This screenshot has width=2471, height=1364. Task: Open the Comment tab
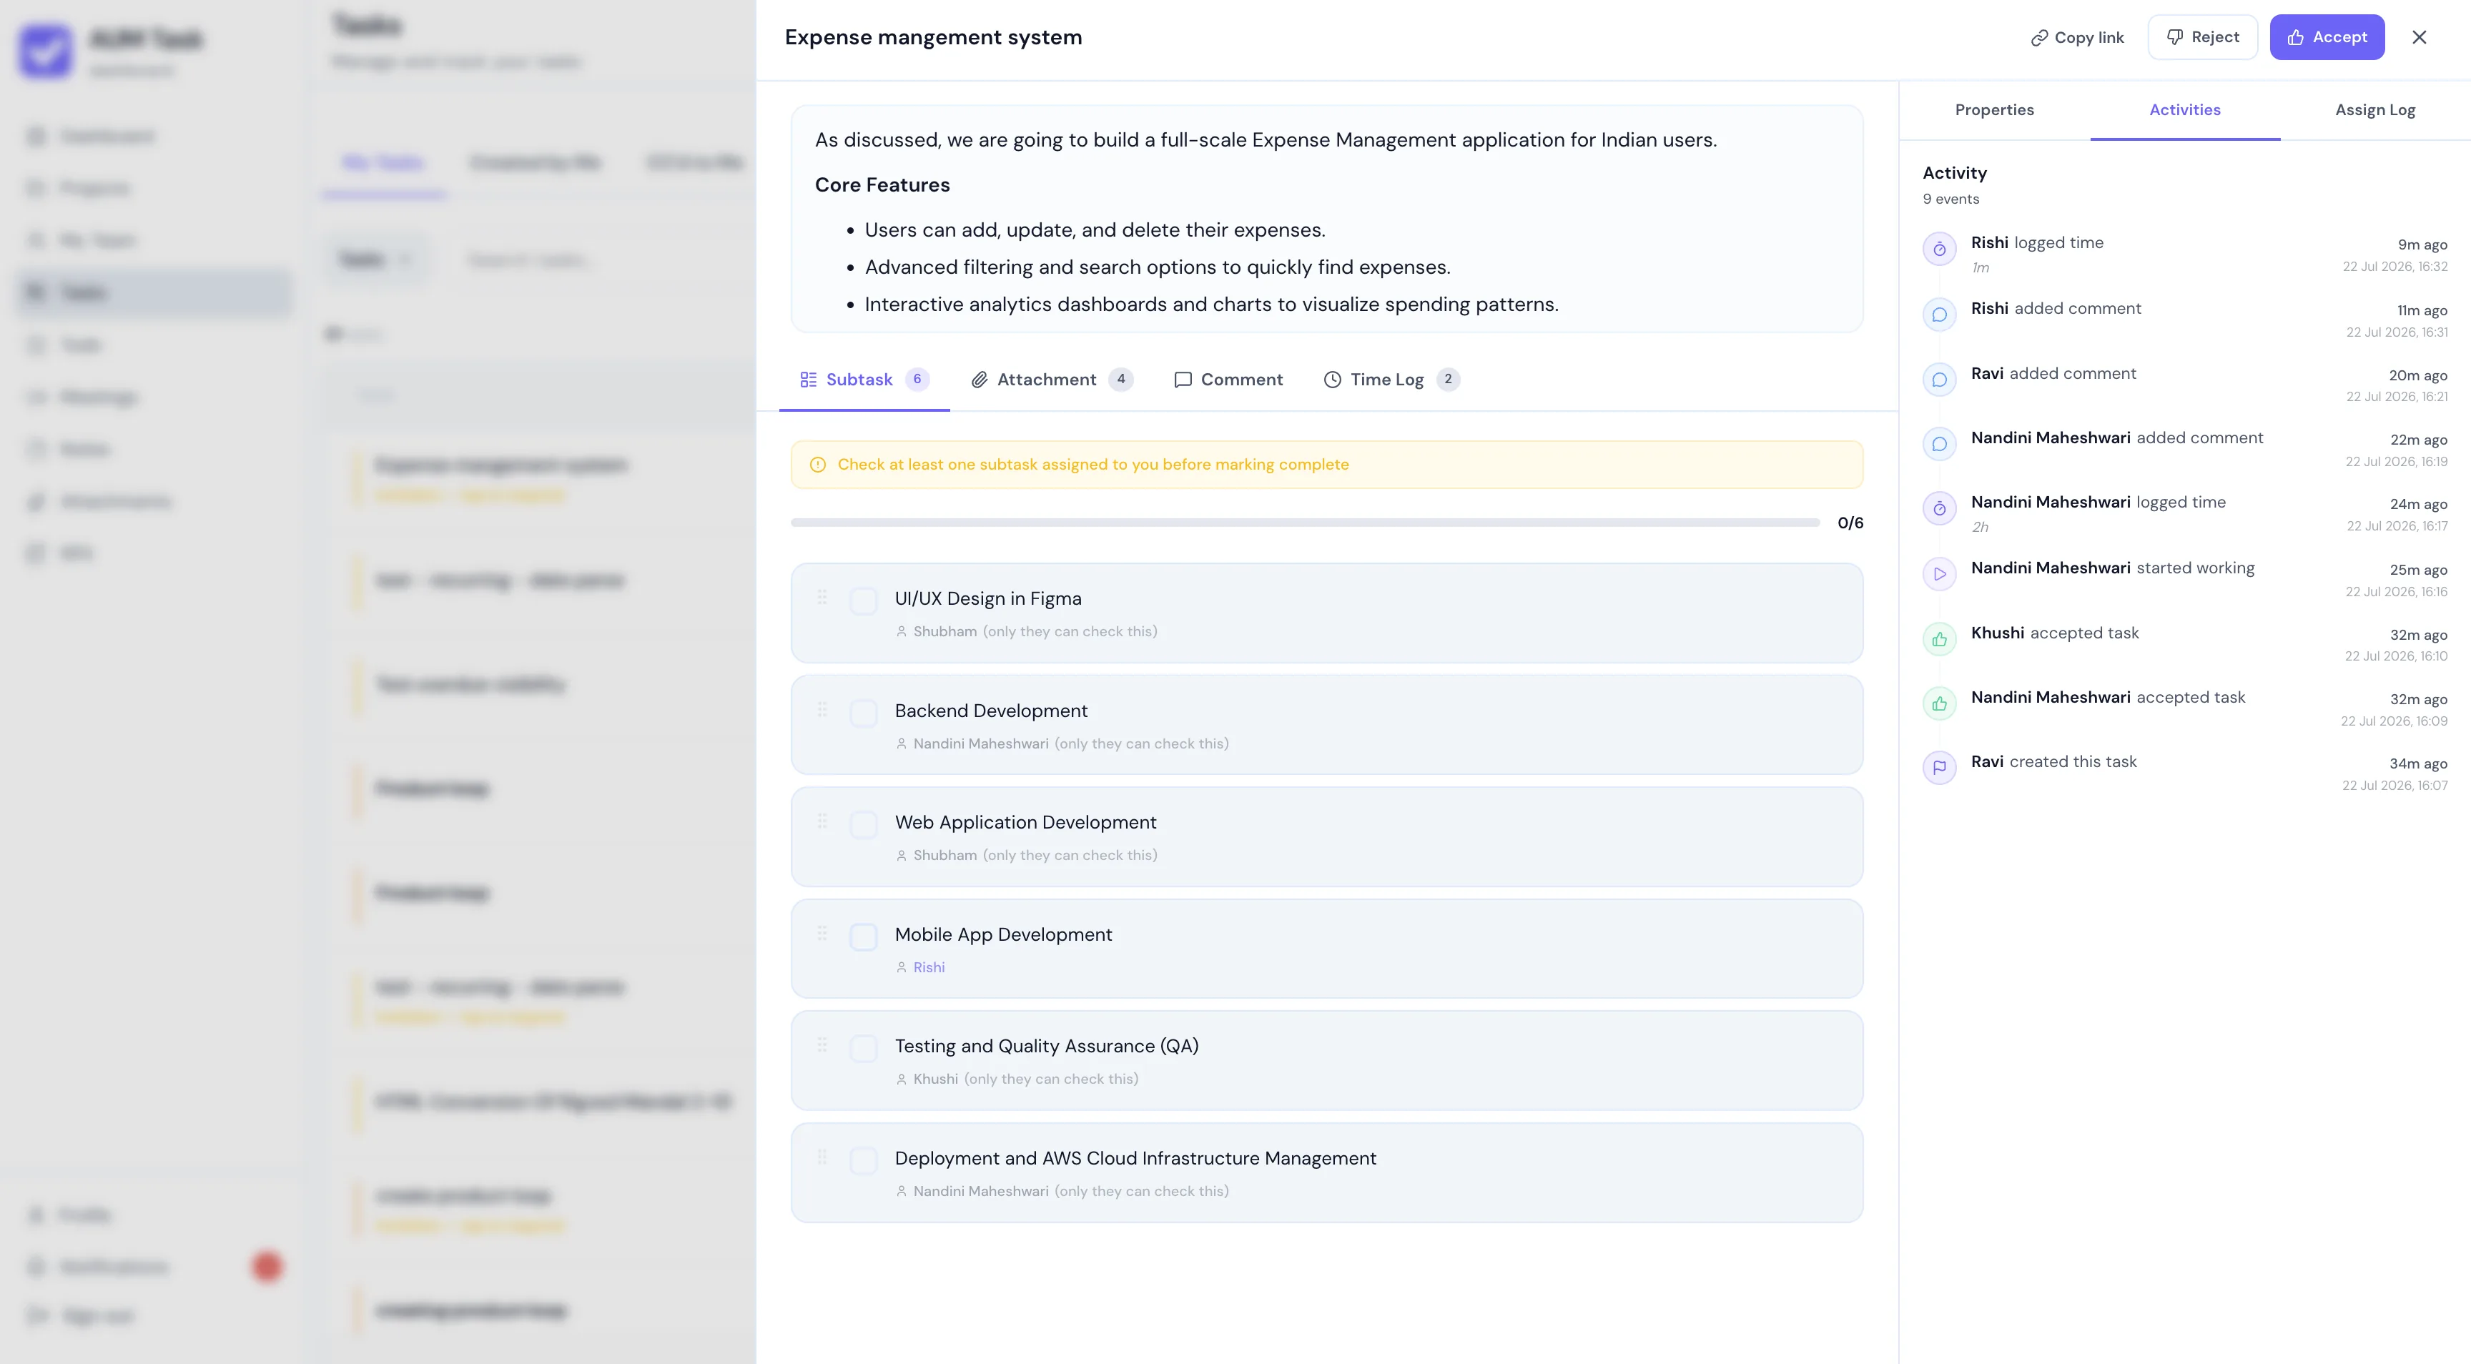(1228, 380)
